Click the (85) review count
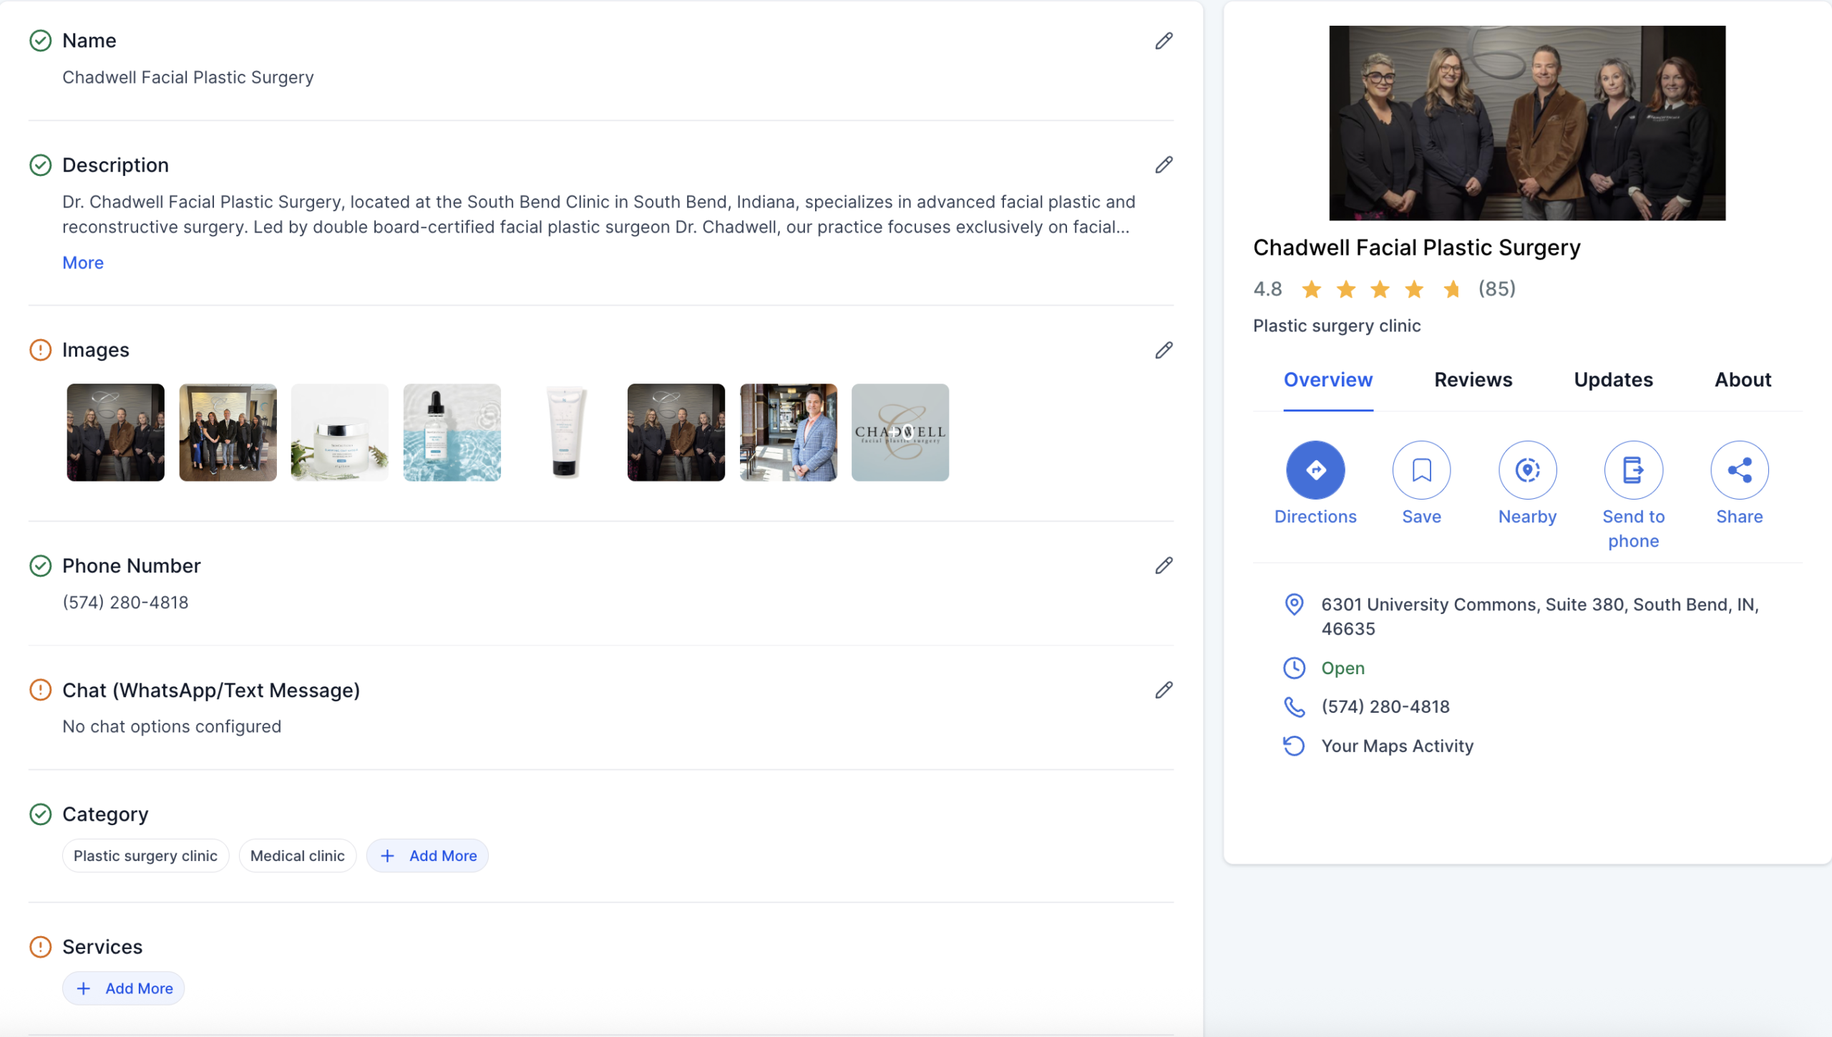The height and width of the screenshot is (1037, 1832). (x=1497, y=289)
